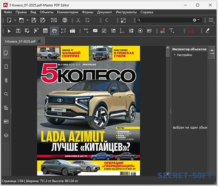
Task: Click the Инспектор объектов panel title
Action: click(x=189, y=49)
